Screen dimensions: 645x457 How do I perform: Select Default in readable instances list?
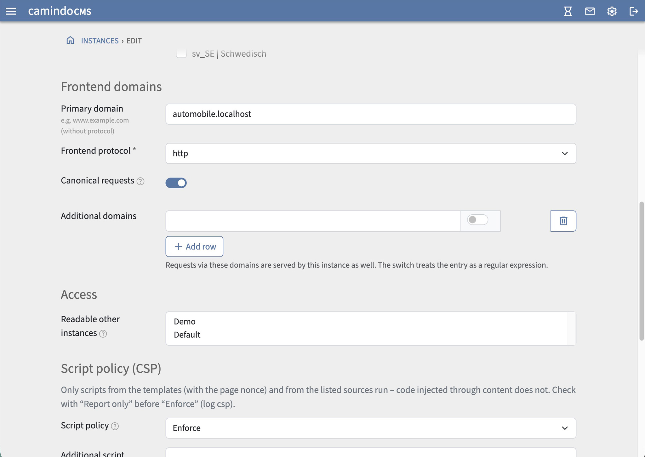367,335
